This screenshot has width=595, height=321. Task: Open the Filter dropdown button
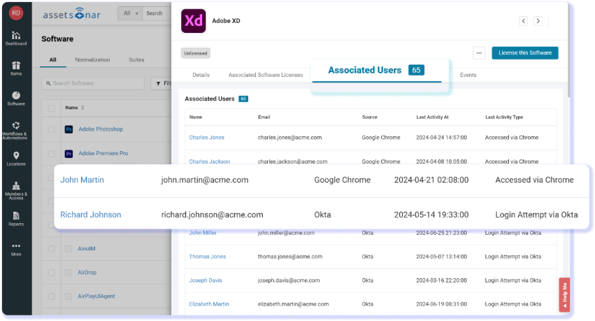(162, 83)
